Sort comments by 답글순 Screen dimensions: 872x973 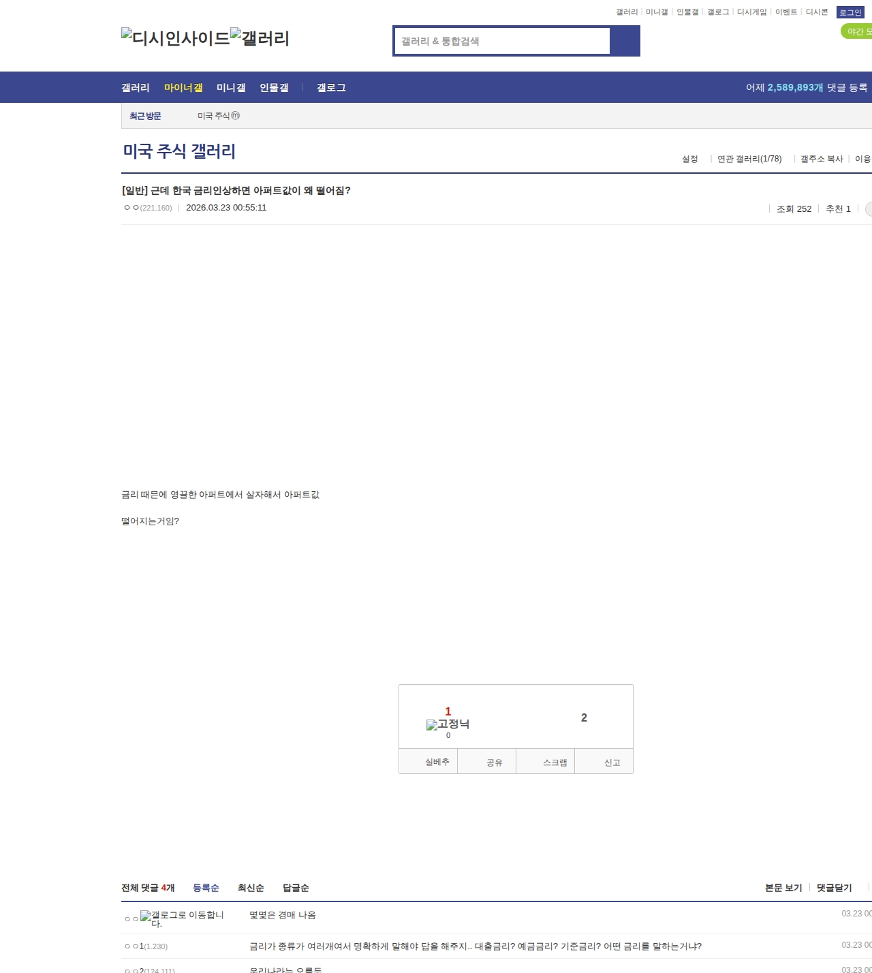click(x=296, y=888)
